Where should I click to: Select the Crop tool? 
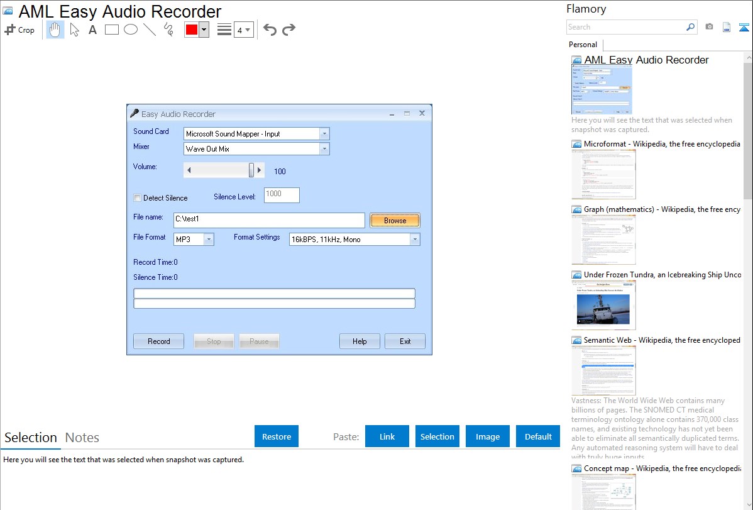click(x=19, y=30)
